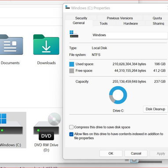Click the 237 GB capacity value
168x168 pixels.
point(160,81)
